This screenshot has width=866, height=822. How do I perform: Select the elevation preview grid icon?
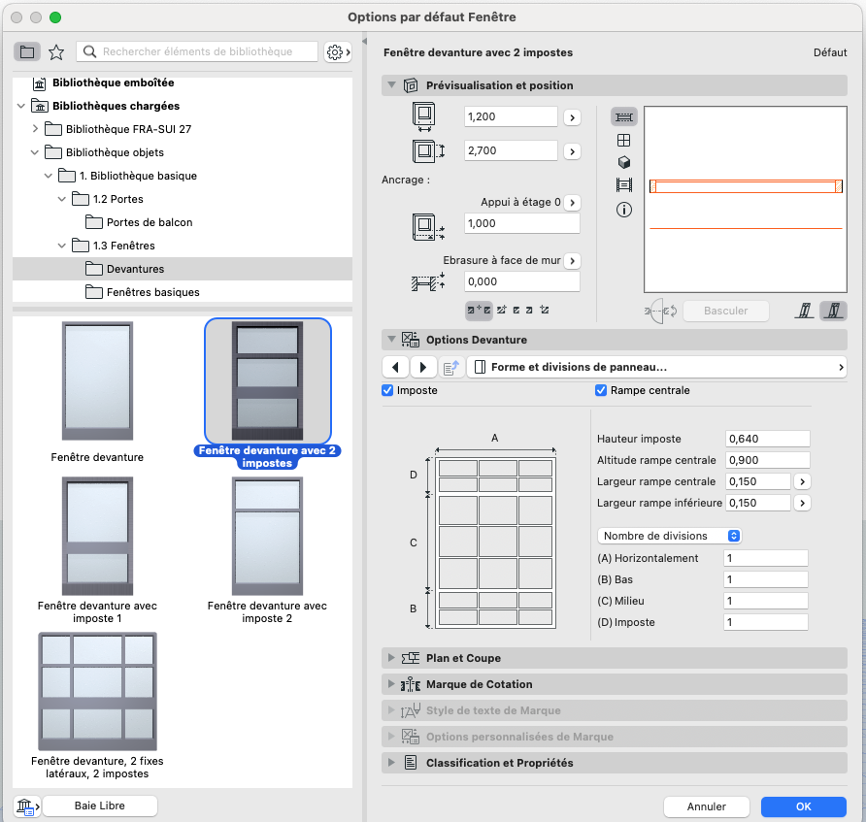click(x=623, y=140)
